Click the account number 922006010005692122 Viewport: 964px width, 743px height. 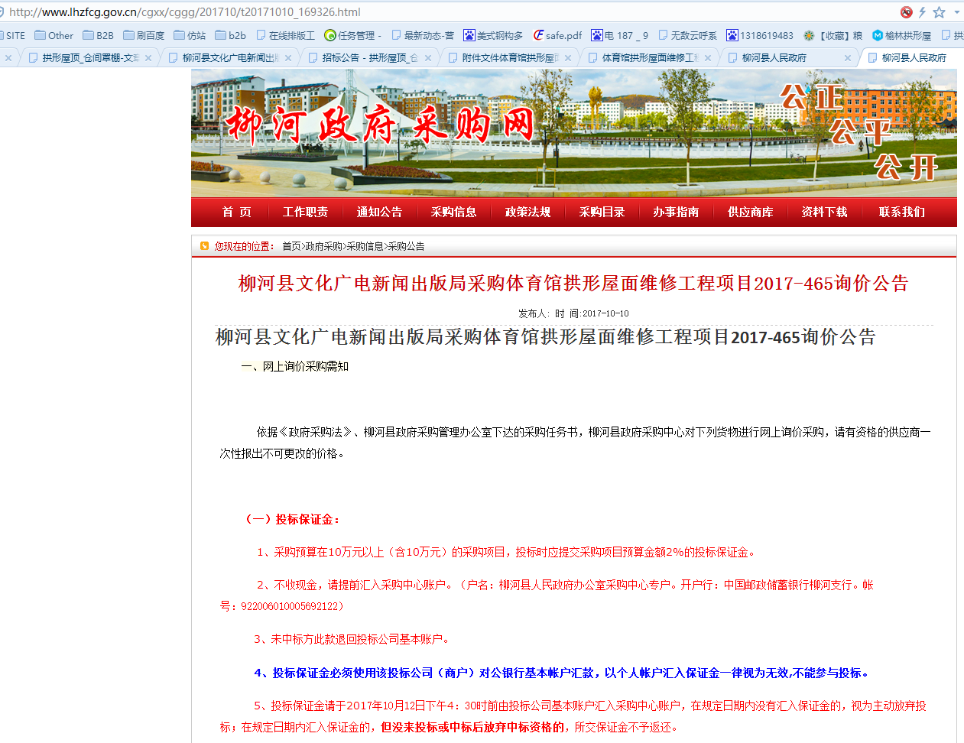click(290, 606)
